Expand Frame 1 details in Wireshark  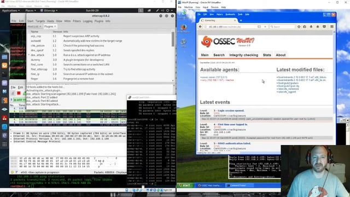click(11, 134)
